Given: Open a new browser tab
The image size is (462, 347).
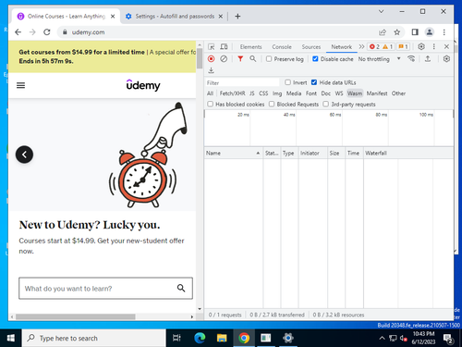Looking at the screenshot, I should [237, 17].
